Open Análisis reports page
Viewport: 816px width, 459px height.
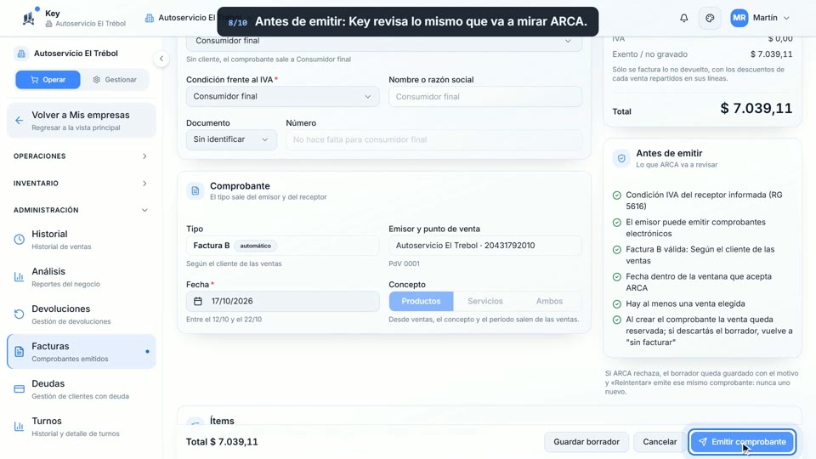[82, 277]
